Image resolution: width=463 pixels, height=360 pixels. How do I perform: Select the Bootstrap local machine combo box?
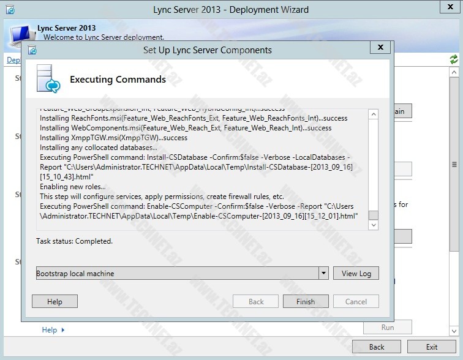coord(178,273)
